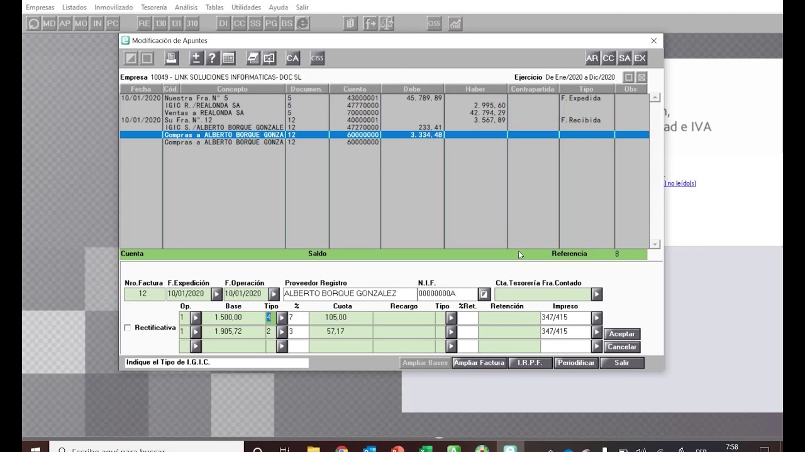Click the Periodificar button
This screenshot has height=452, width=805.
coord(576,363)
